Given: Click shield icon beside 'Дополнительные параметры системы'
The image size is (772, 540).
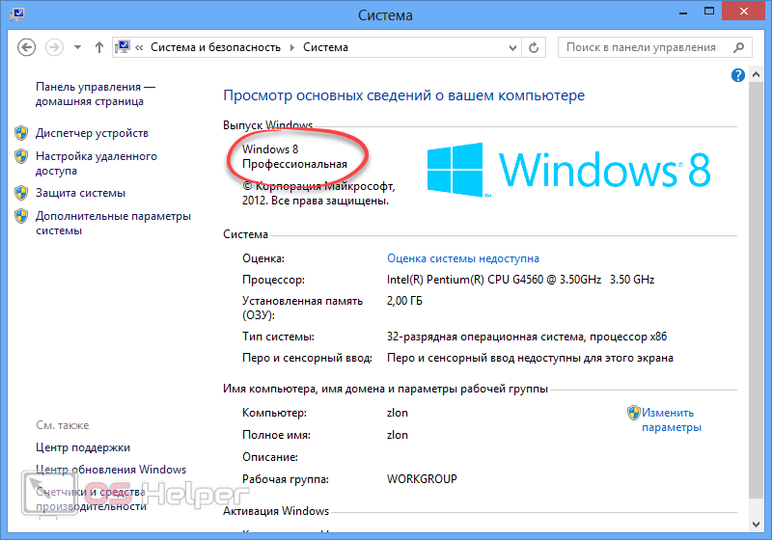Looking at the screenshot, I should (21, 216).
